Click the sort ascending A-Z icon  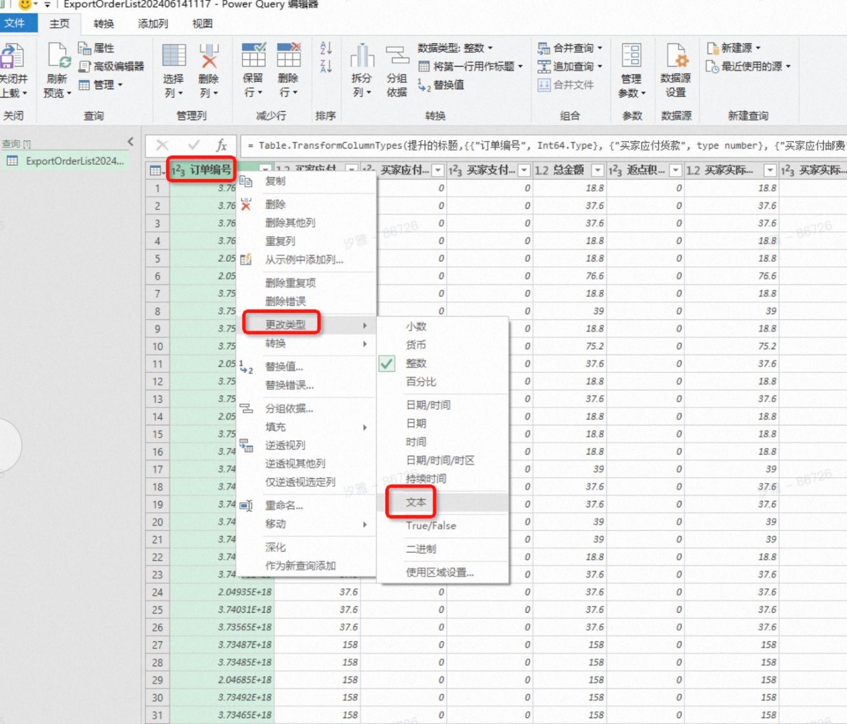tap(326, 48)
